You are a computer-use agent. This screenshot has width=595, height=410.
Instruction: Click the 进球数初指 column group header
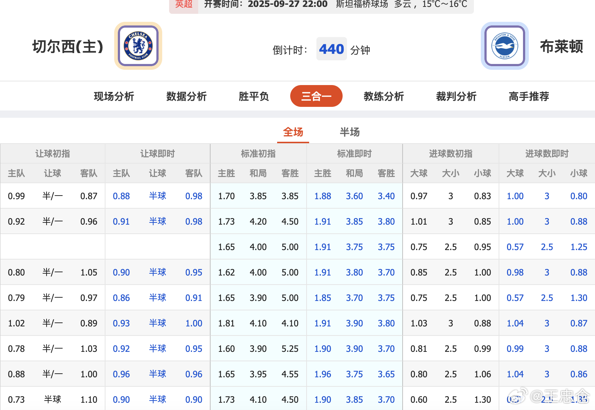tap(451, 153)
